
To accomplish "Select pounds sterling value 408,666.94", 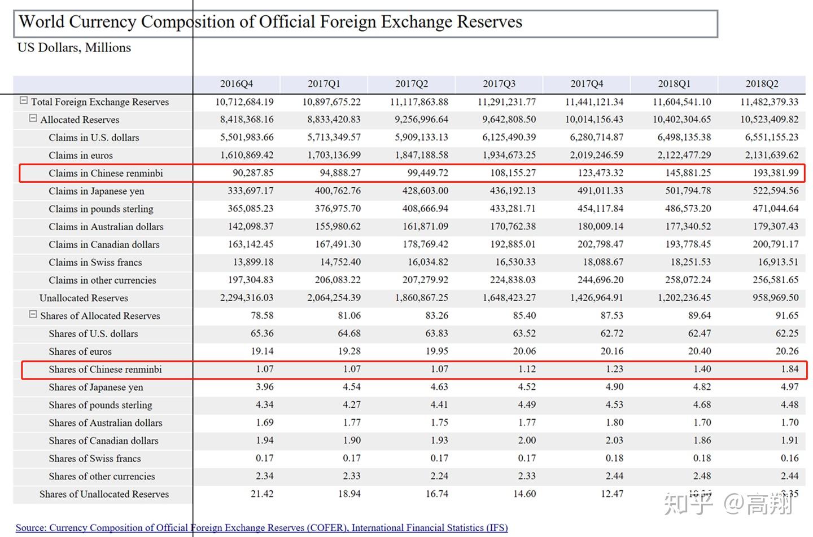I will [425, 209].
